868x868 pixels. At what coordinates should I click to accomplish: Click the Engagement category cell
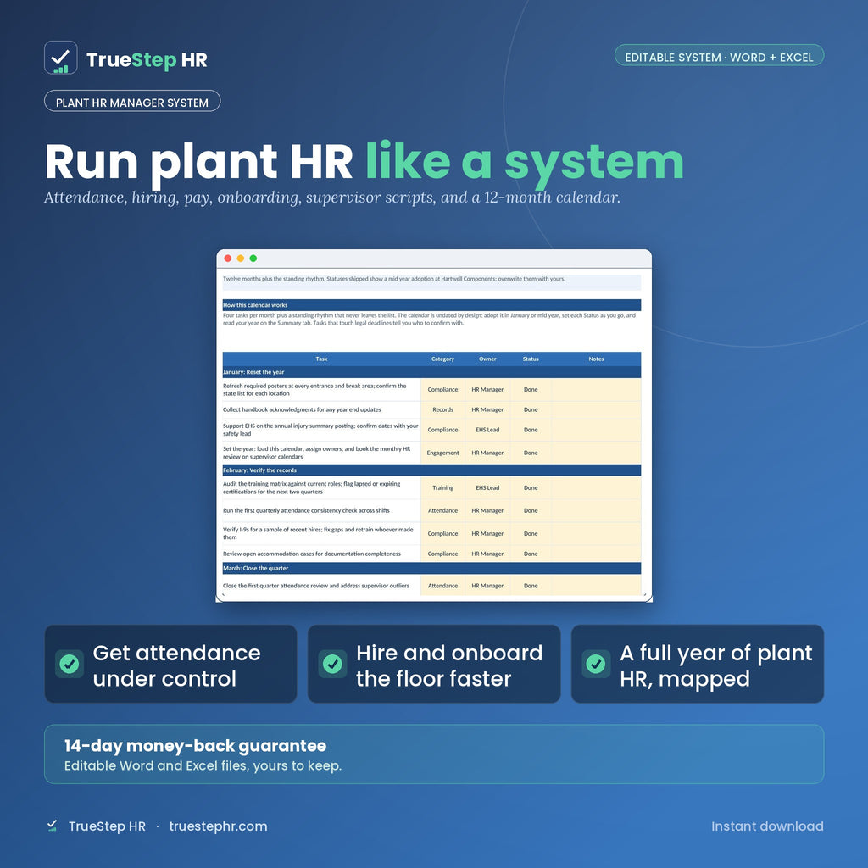tap(442, 453)
